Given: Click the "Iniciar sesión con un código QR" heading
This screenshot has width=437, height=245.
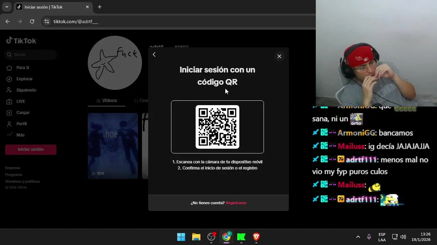Looking at the screenshot, I should tap(217, 76).
